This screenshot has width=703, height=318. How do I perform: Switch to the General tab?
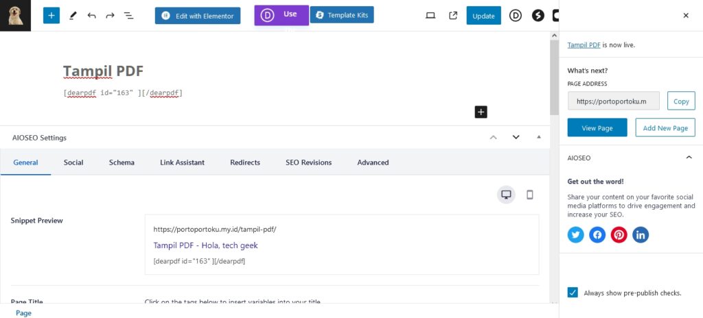(x=25, y=162)
